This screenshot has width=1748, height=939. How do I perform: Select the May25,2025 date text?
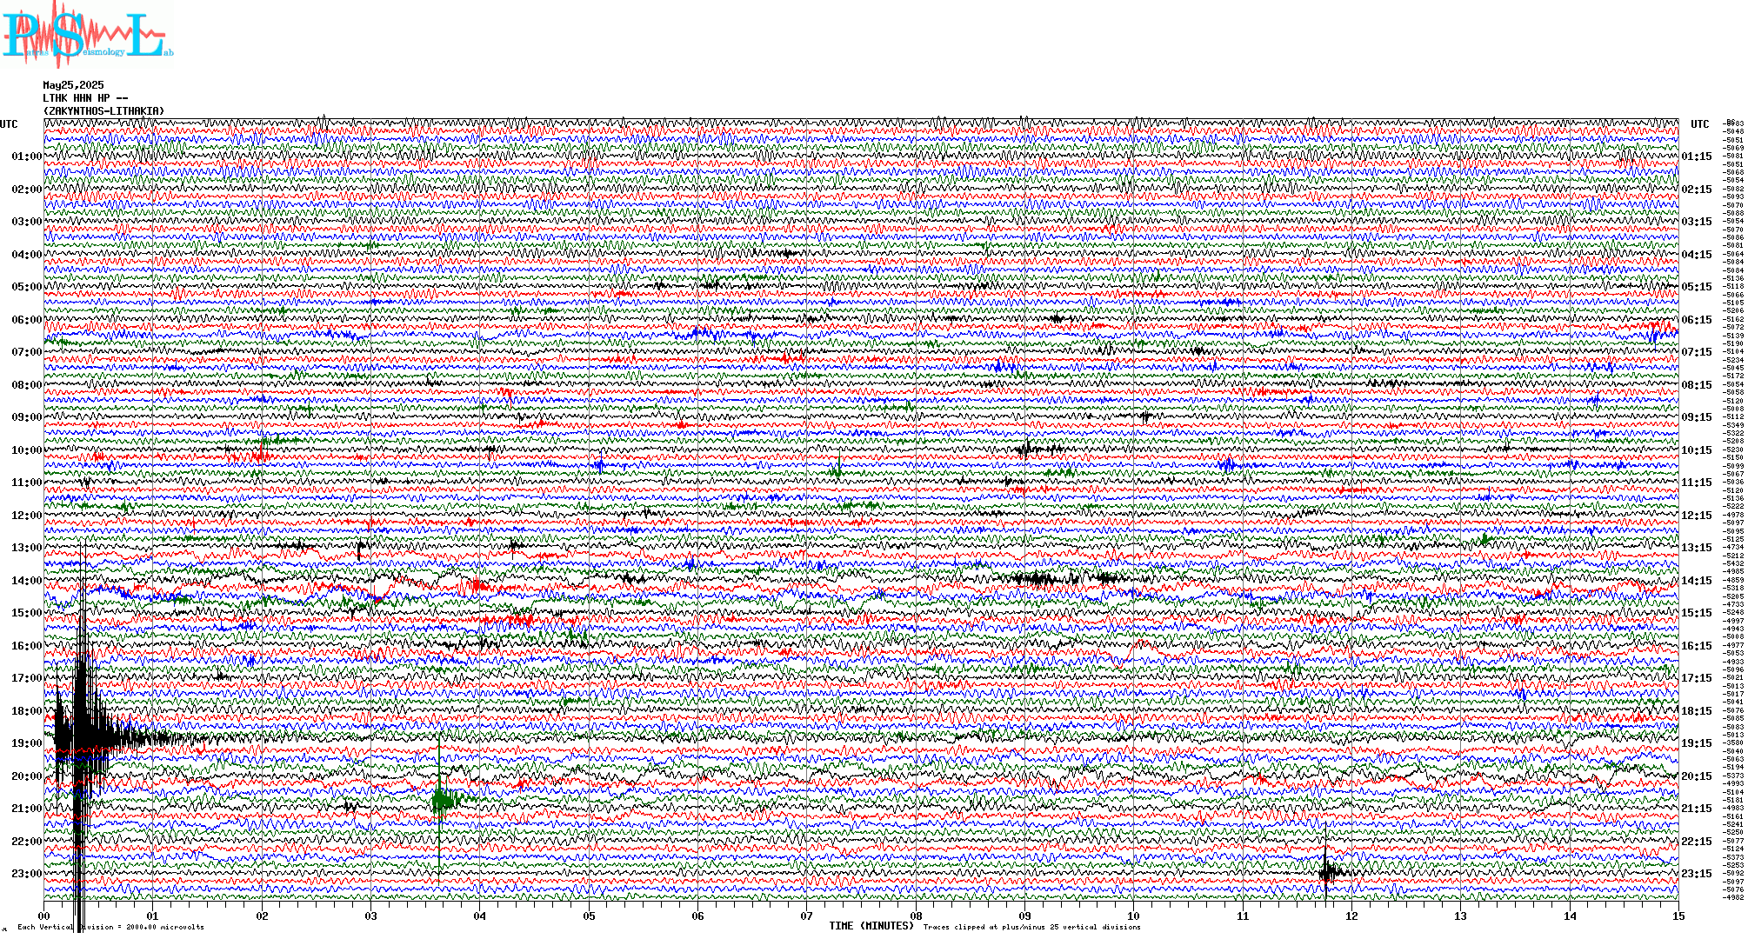(x=73, y=85)
